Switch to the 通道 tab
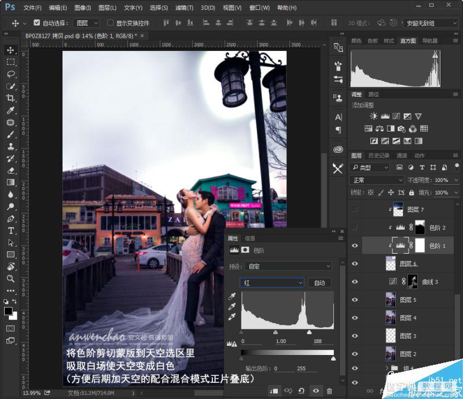Image resolution: width=463 pixels, height=399 pixels. tap(402, 155)
